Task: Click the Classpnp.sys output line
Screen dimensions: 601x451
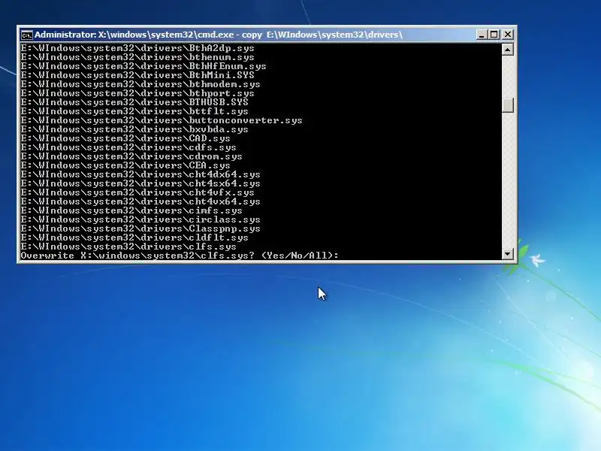Action: pos(140,229)
